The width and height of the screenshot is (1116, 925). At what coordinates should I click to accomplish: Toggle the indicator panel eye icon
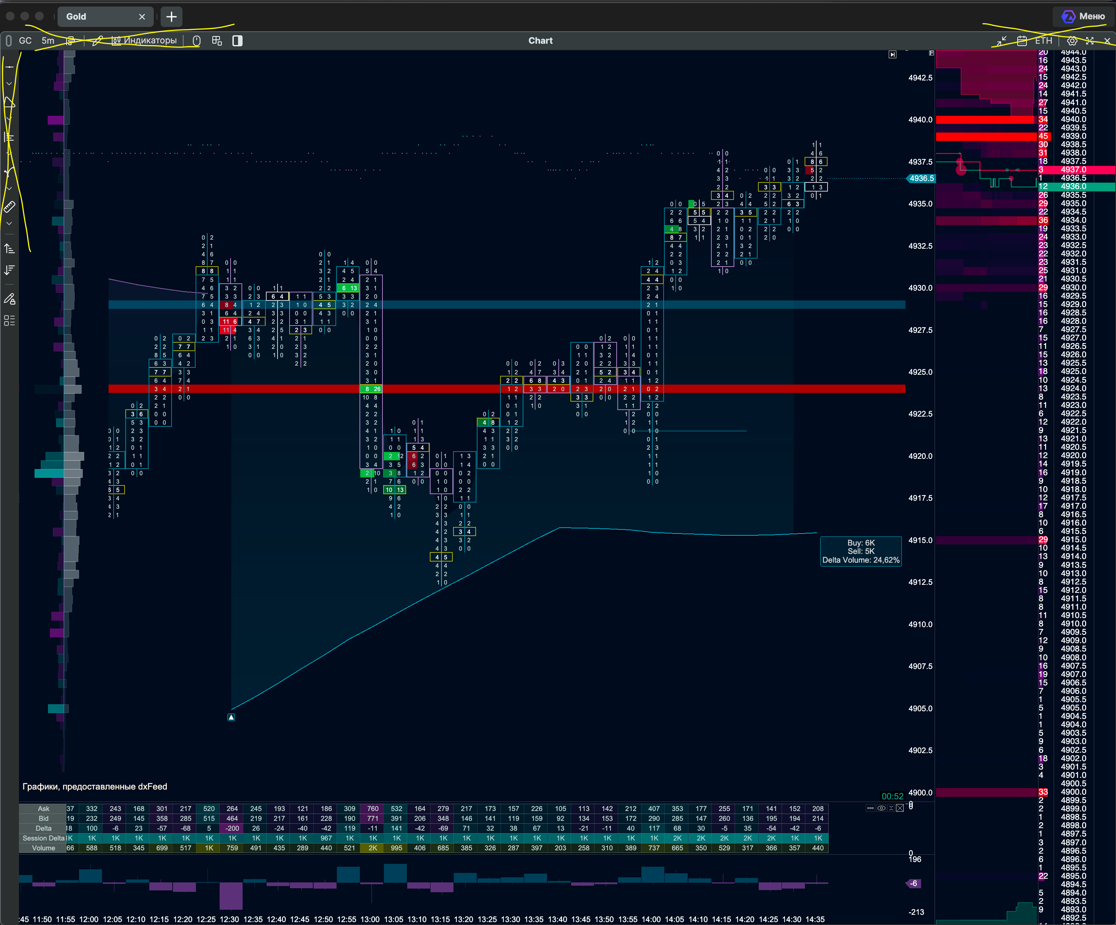pyautogui.click(x=881, y=808)
